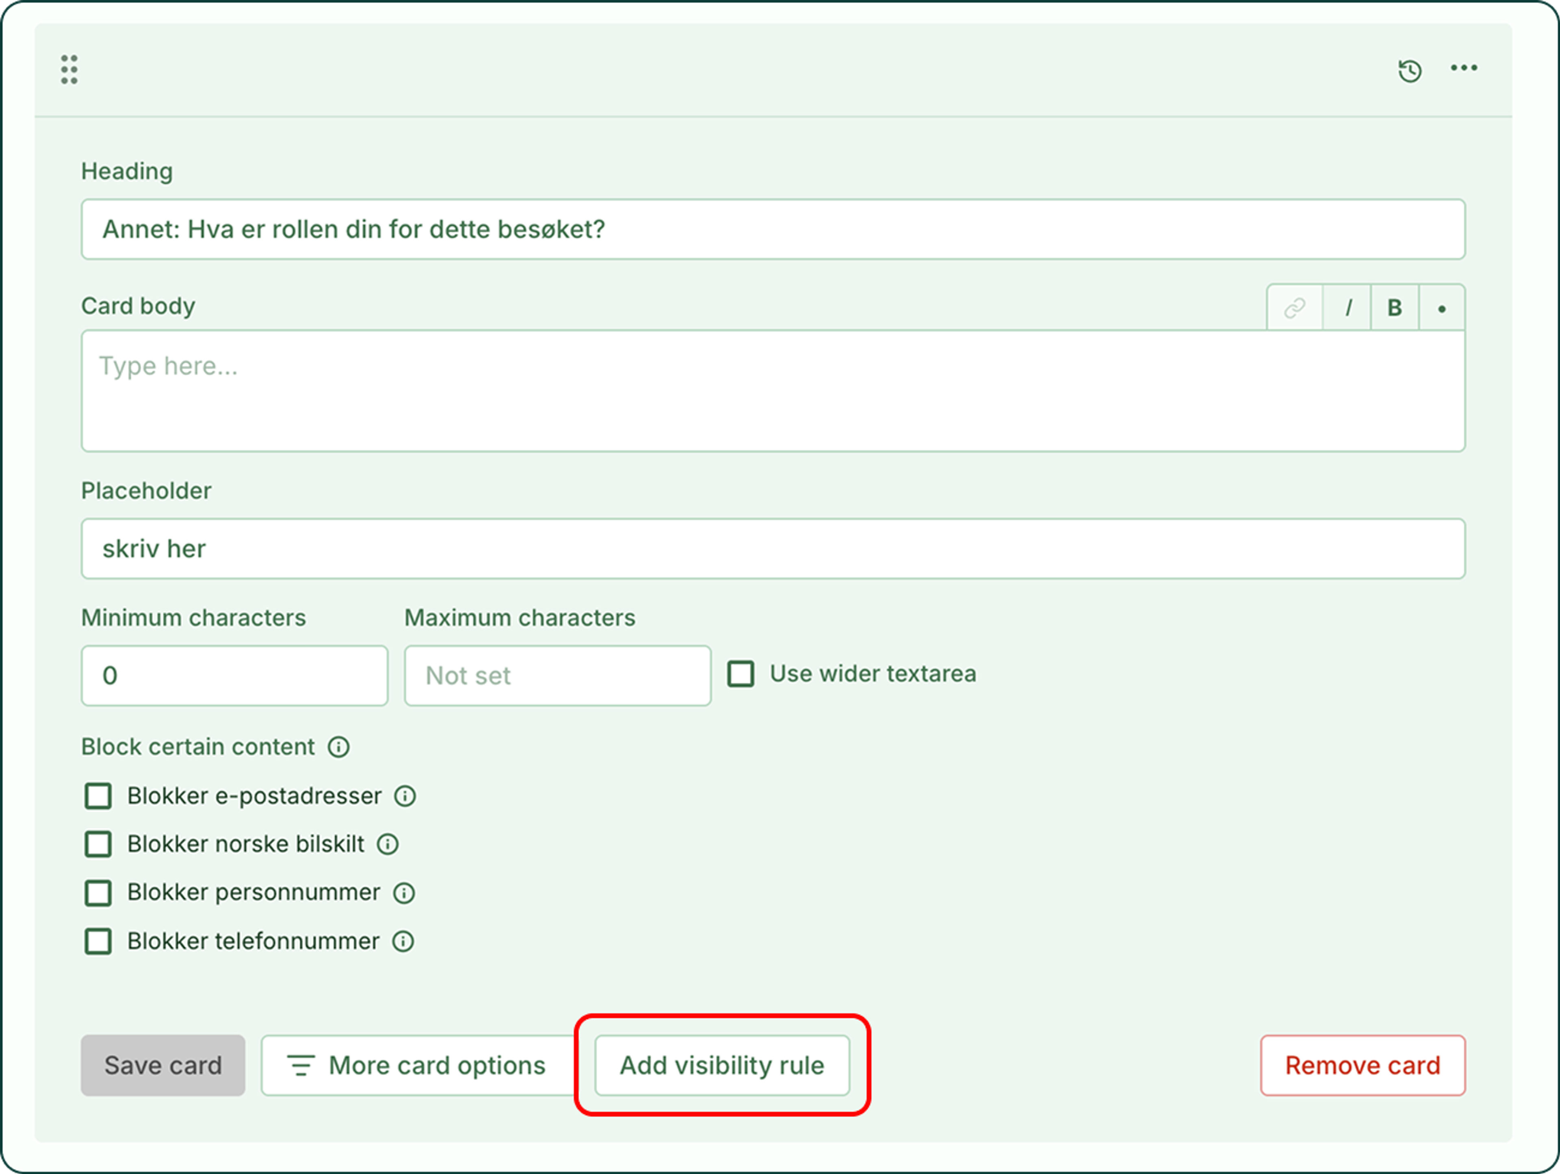This screenshot has width=1560, height=1174.
Task: Check Blokker telefonnummer
Action: pos(98,941)
